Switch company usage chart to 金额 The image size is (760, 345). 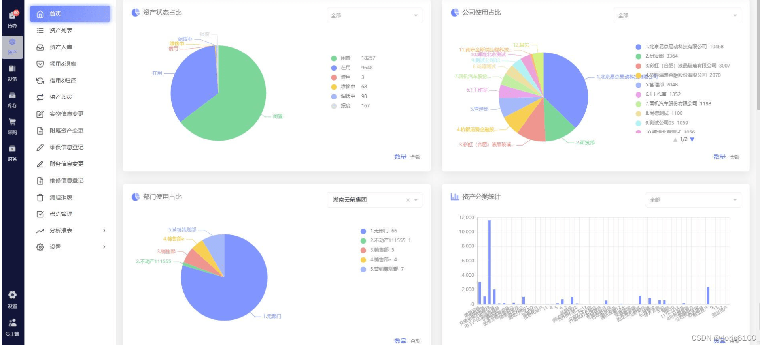[734, 157]
